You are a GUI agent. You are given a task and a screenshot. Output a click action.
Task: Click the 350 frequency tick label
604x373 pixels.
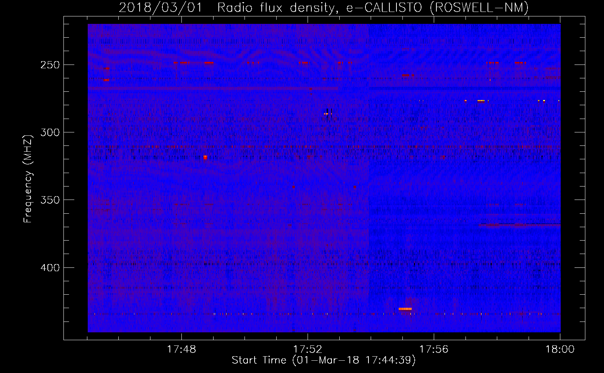[x=50, y=200]
